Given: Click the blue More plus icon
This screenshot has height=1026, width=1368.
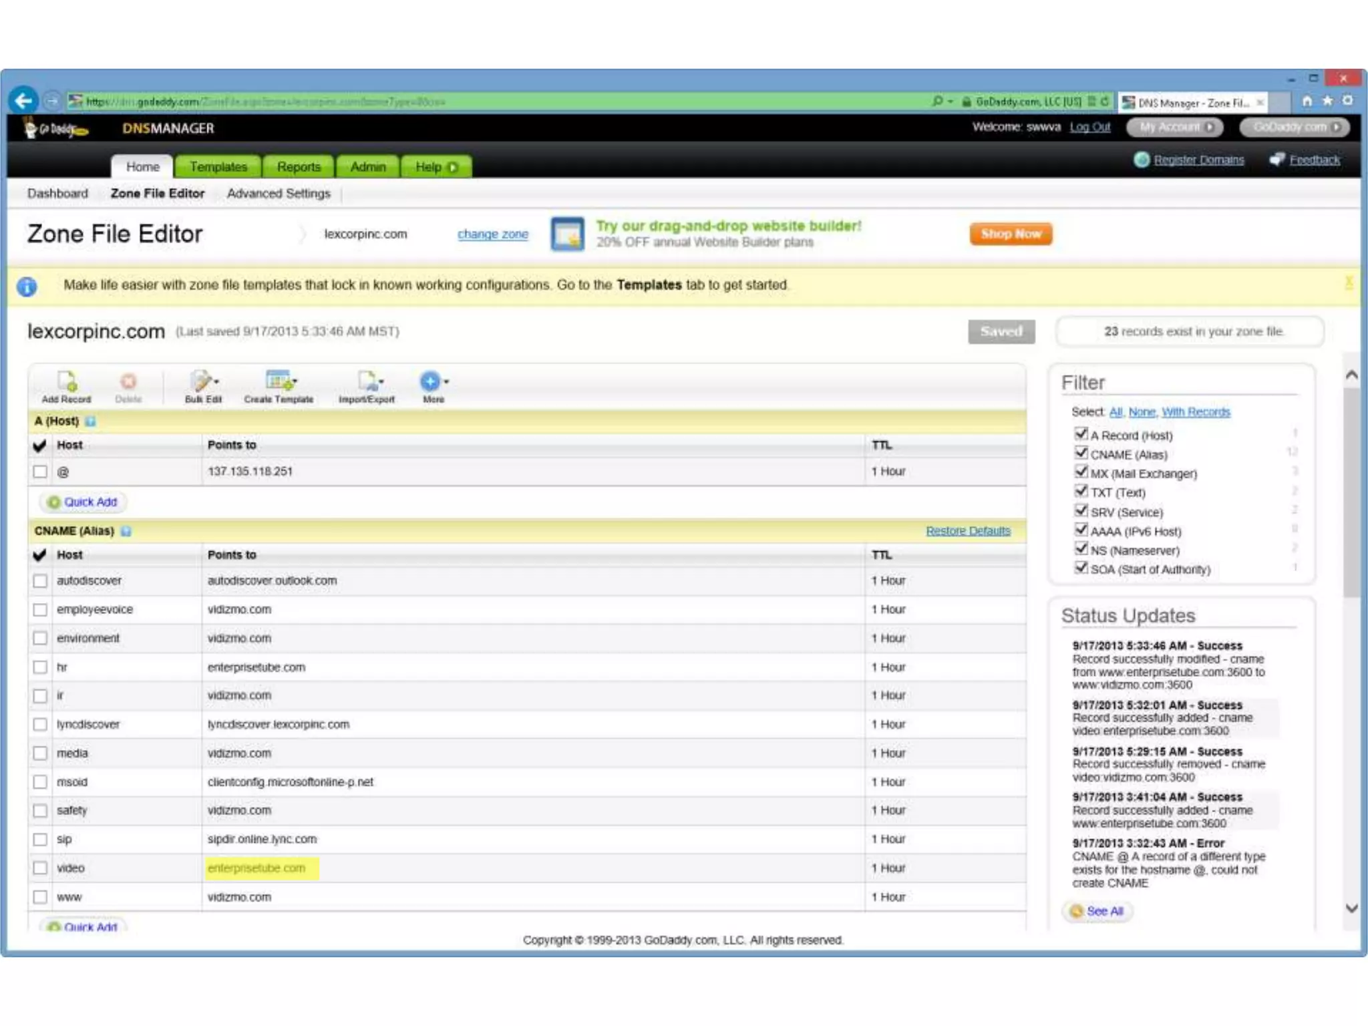Looking at the screenshot, I should click(431, 381).
